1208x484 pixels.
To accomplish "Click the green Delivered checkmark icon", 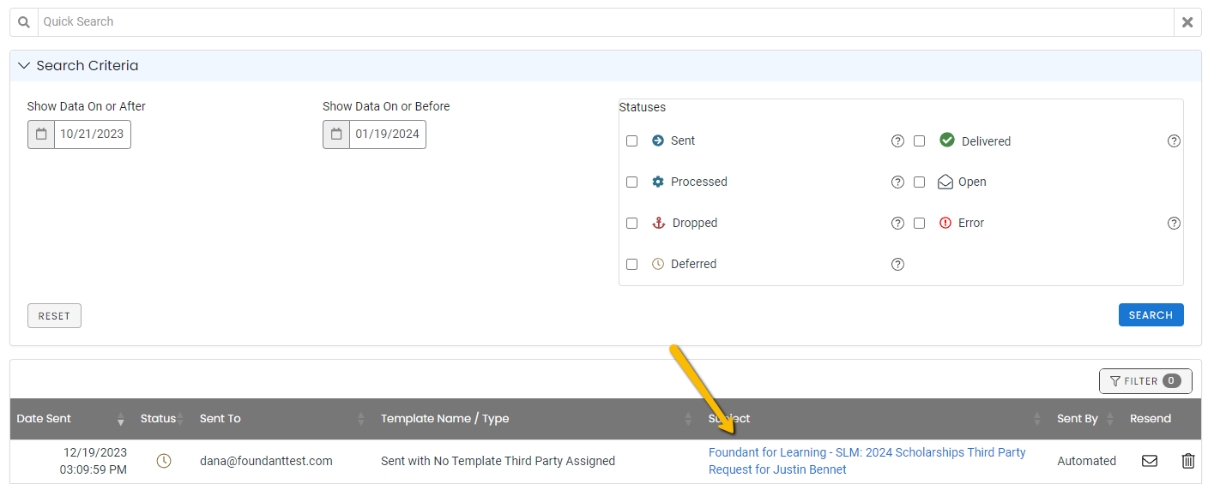I will click(x=947, y=140).
